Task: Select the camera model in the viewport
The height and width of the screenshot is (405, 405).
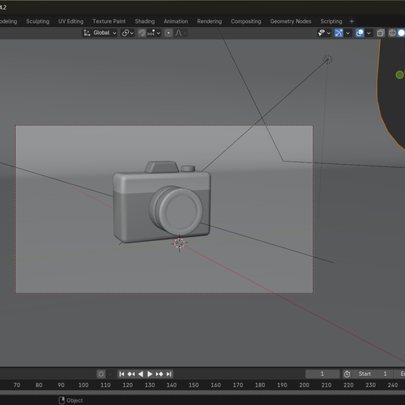Action: pos(162,202)
